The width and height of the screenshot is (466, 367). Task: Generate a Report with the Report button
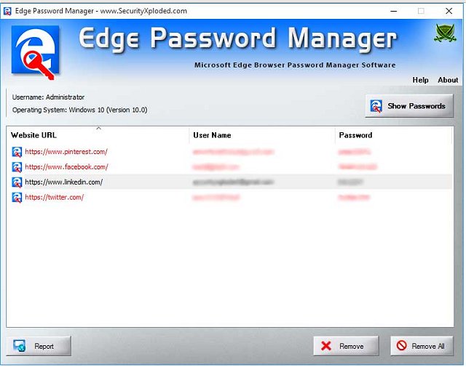coord(39,346)
